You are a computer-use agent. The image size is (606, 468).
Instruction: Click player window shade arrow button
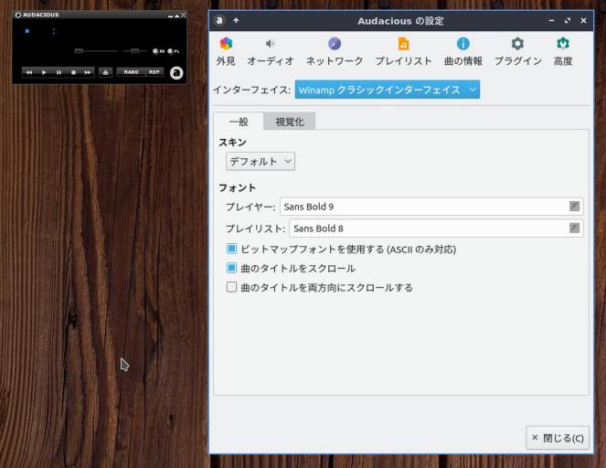(x=176, y=16)
